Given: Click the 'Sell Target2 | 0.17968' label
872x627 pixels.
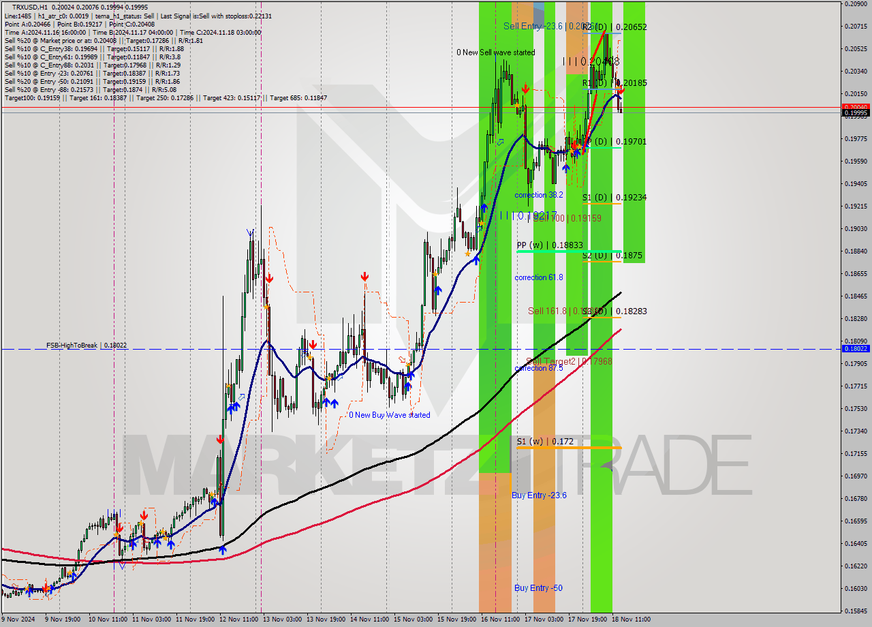Looking at the screenshot, I should [570, 361].
